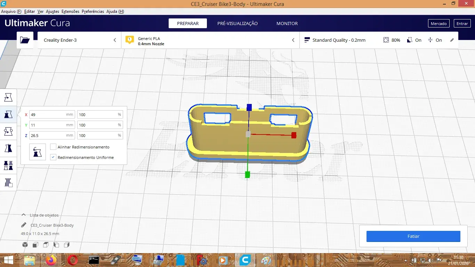Screen dimensions: 475x267
Task: Open Firefox from the taskbar
Action: click(x=51, y=260)
